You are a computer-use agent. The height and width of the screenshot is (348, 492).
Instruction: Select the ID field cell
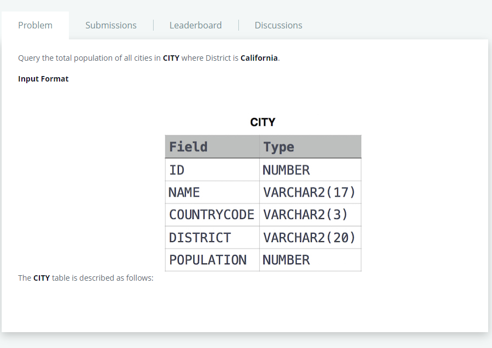212,170
